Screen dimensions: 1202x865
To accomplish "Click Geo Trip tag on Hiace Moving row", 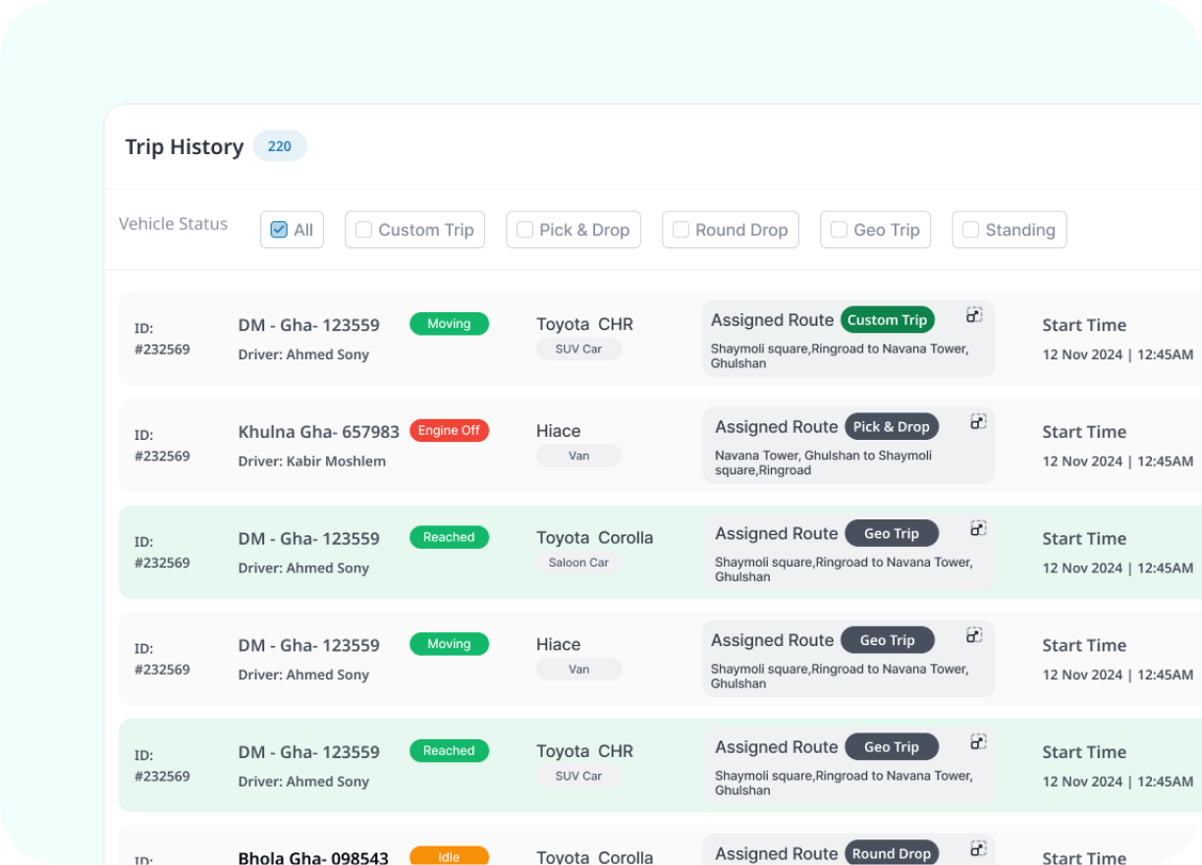I will point(888,640).
